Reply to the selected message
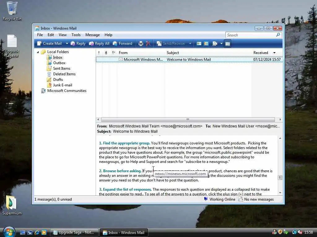Viewport: 317px width, 237px height. click(x=78, y=44)
